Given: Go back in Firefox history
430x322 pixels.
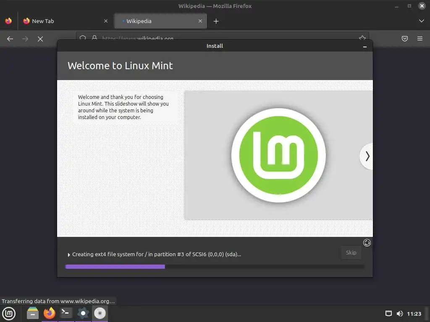Looking at the screenshot, I should (10, 39).
